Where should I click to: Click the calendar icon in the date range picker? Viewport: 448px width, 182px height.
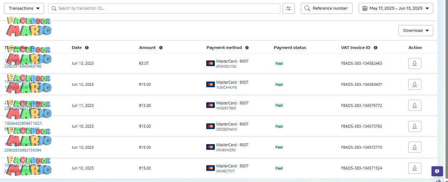[x=365, y=8]
